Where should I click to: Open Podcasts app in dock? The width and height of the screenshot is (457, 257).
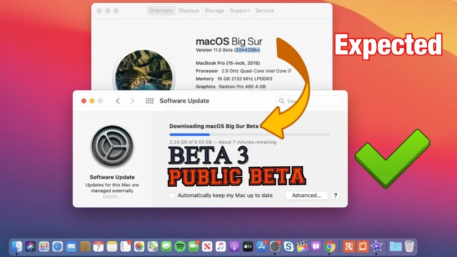tap(234, 246)
